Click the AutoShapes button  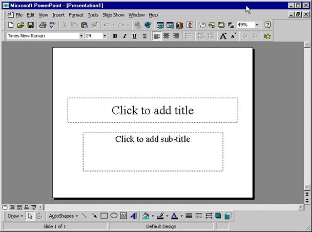tap(63, 216)
